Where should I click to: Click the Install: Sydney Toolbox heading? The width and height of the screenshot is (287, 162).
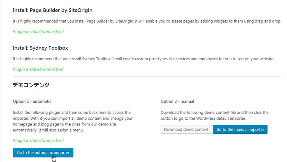tap(40, 48)
